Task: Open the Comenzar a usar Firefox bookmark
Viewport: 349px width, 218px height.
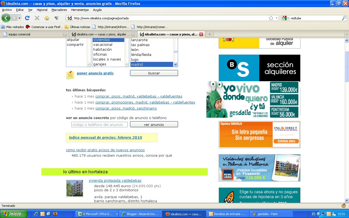Action: pos(44,27)
